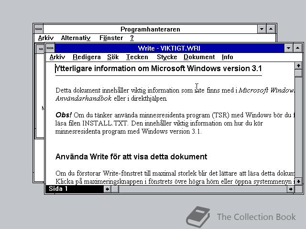Maximize the Write window

(297, 48)
